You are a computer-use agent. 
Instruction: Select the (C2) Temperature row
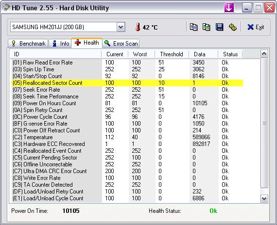pyautogui.click(x=127, y=137)
